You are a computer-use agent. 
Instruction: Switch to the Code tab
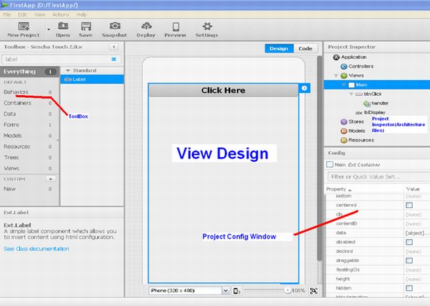pos(306,48)
